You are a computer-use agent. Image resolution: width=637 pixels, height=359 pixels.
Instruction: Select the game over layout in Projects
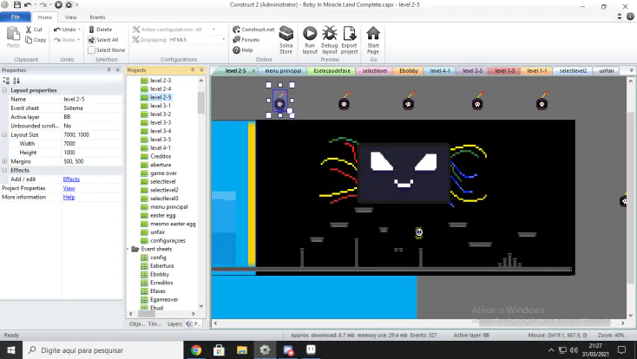pos(163,173)
